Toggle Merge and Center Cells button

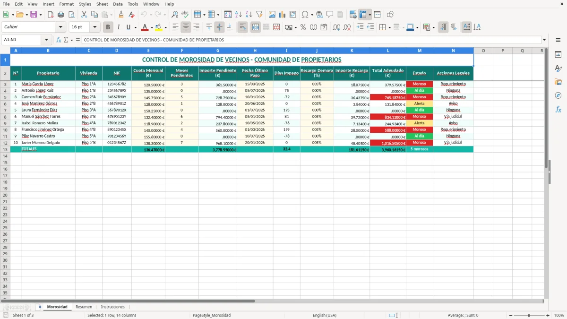(x=256, y=27)
